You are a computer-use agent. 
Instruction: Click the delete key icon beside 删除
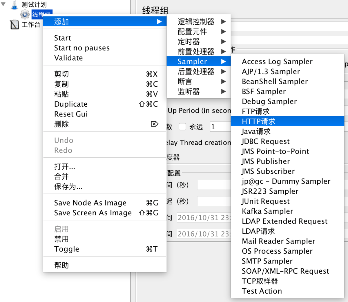(x=155, y=124)
